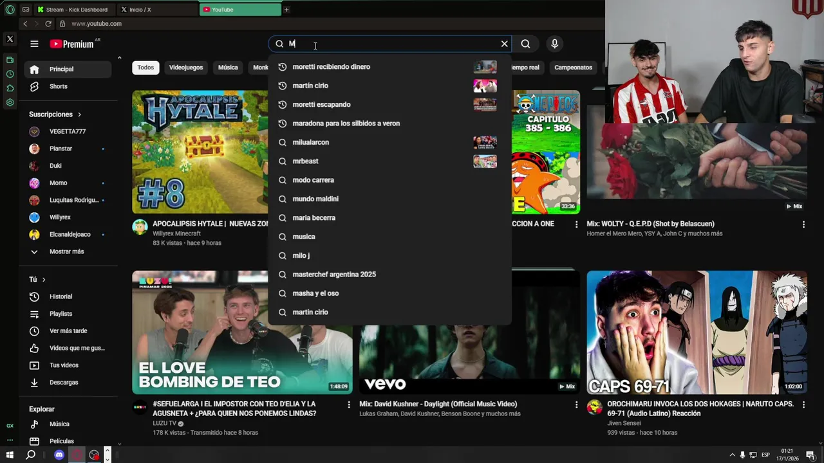Select the Música filter chip
This screenshot has width=824, height=463.
pyautogui.click(x=228, y=68)
